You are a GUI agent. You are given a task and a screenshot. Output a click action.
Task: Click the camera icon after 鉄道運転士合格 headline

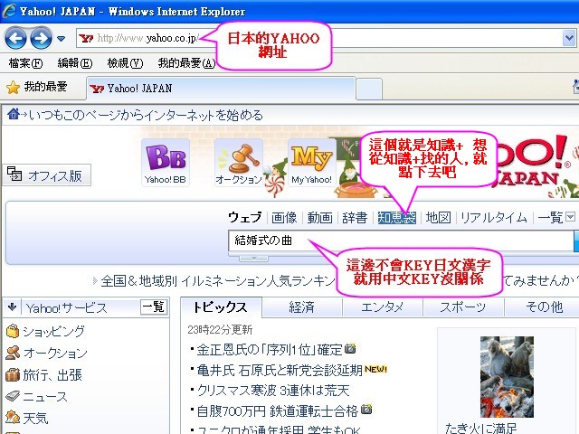pyautogui.click(x=366, y=410)
